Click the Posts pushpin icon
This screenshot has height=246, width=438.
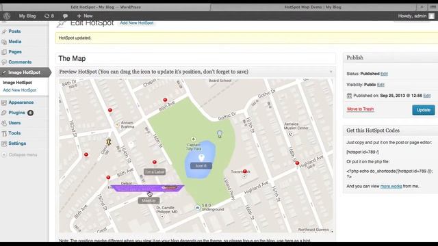[x=4, y=31]
